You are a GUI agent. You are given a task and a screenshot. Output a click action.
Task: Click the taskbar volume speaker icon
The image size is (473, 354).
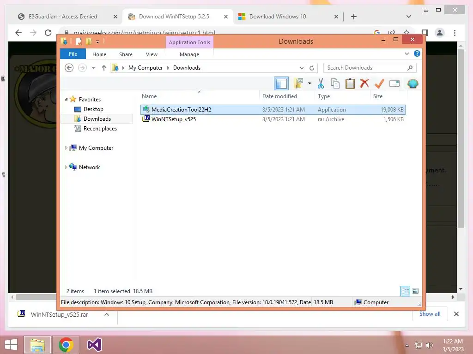point(429,345)
